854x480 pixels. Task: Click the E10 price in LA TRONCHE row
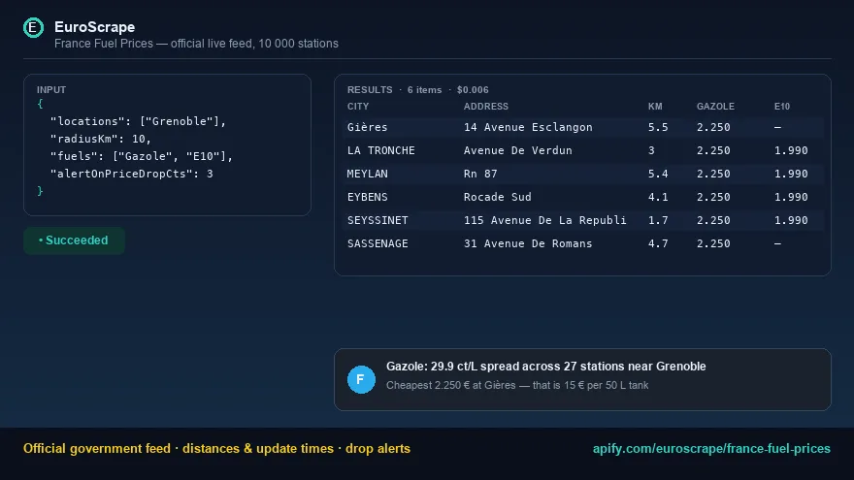(x=791, y=150)
